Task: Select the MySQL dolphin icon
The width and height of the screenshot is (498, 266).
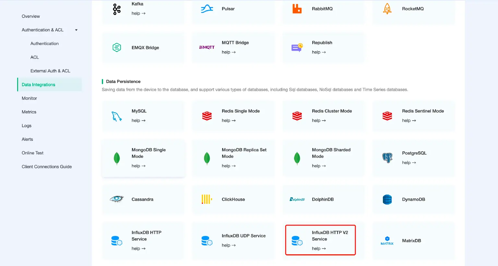Action: click(x=116, y=116)
